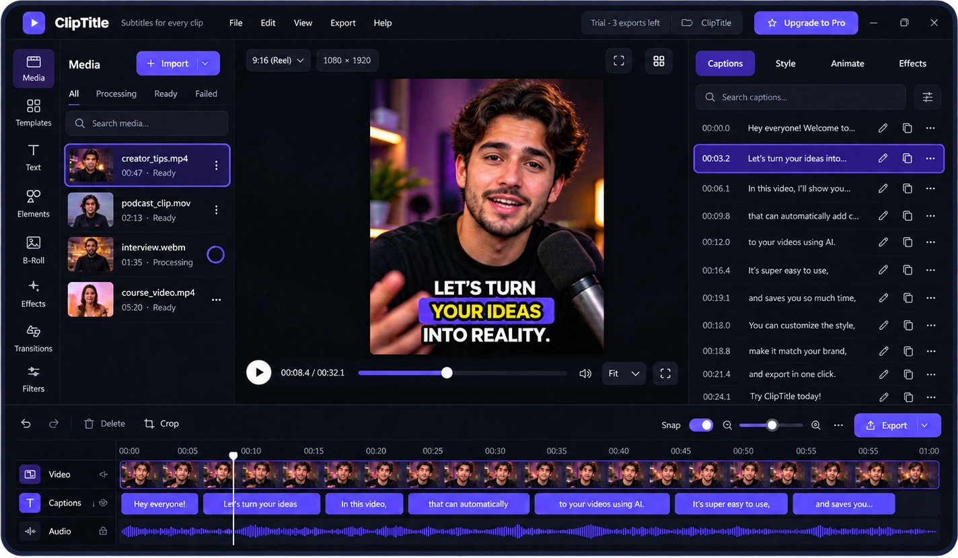Switch to the Animate tab
The width and height of the screenshot is (958, 558).
click(847, 63)
